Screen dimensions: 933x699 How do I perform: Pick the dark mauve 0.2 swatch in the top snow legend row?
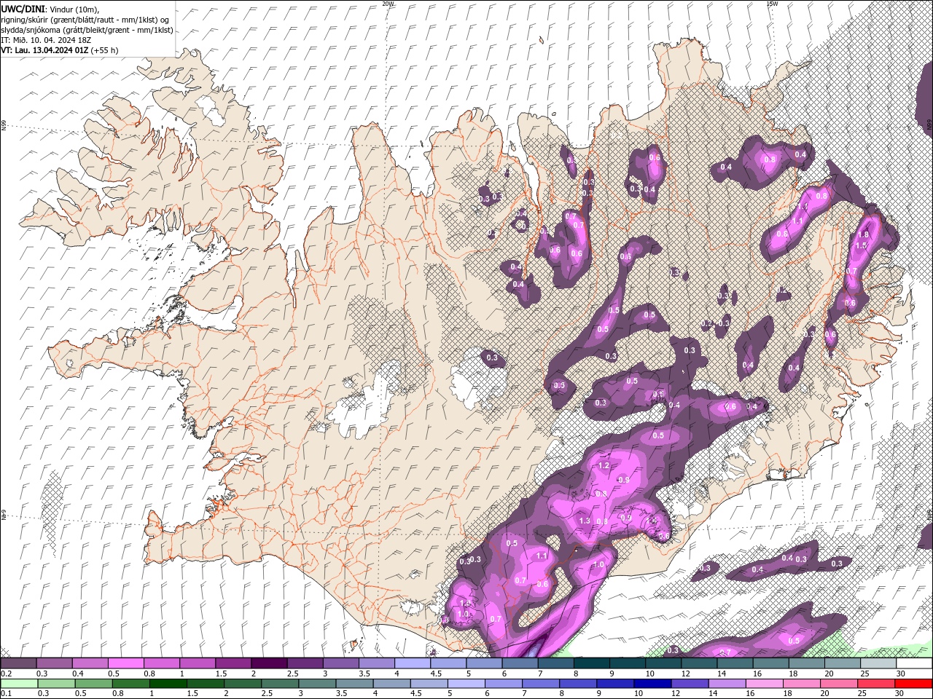point(18,663)
